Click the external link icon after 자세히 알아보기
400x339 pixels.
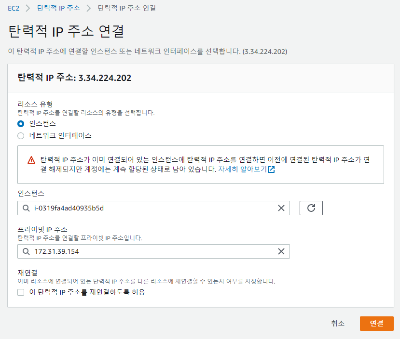(x=271, y=169)
